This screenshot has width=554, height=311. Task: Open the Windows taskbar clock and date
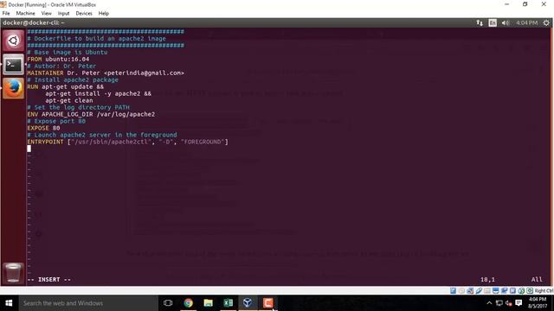(538, 303)
